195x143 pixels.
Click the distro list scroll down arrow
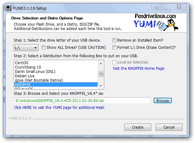tap(101, 86)
